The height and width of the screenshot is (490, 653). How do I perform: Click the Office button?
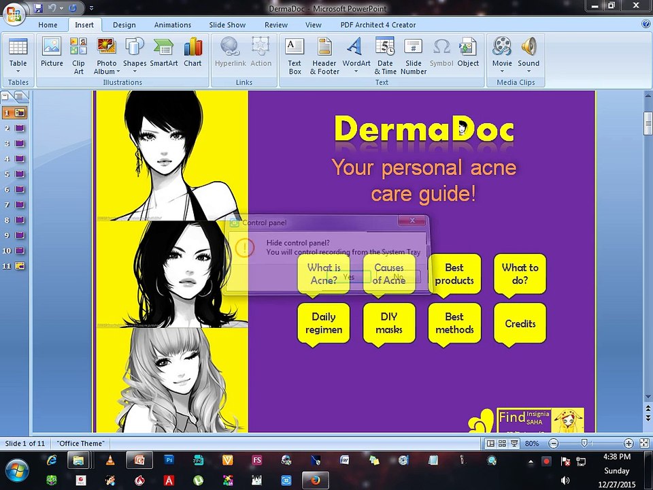[14, 14]
